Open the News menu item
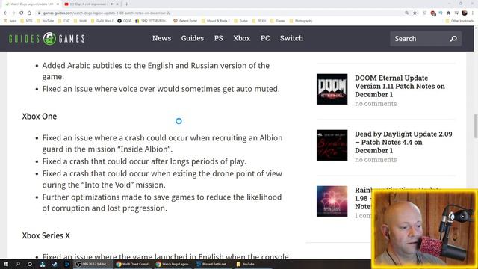The width and height of the screenshot is (478, 269). pos(161,38)
